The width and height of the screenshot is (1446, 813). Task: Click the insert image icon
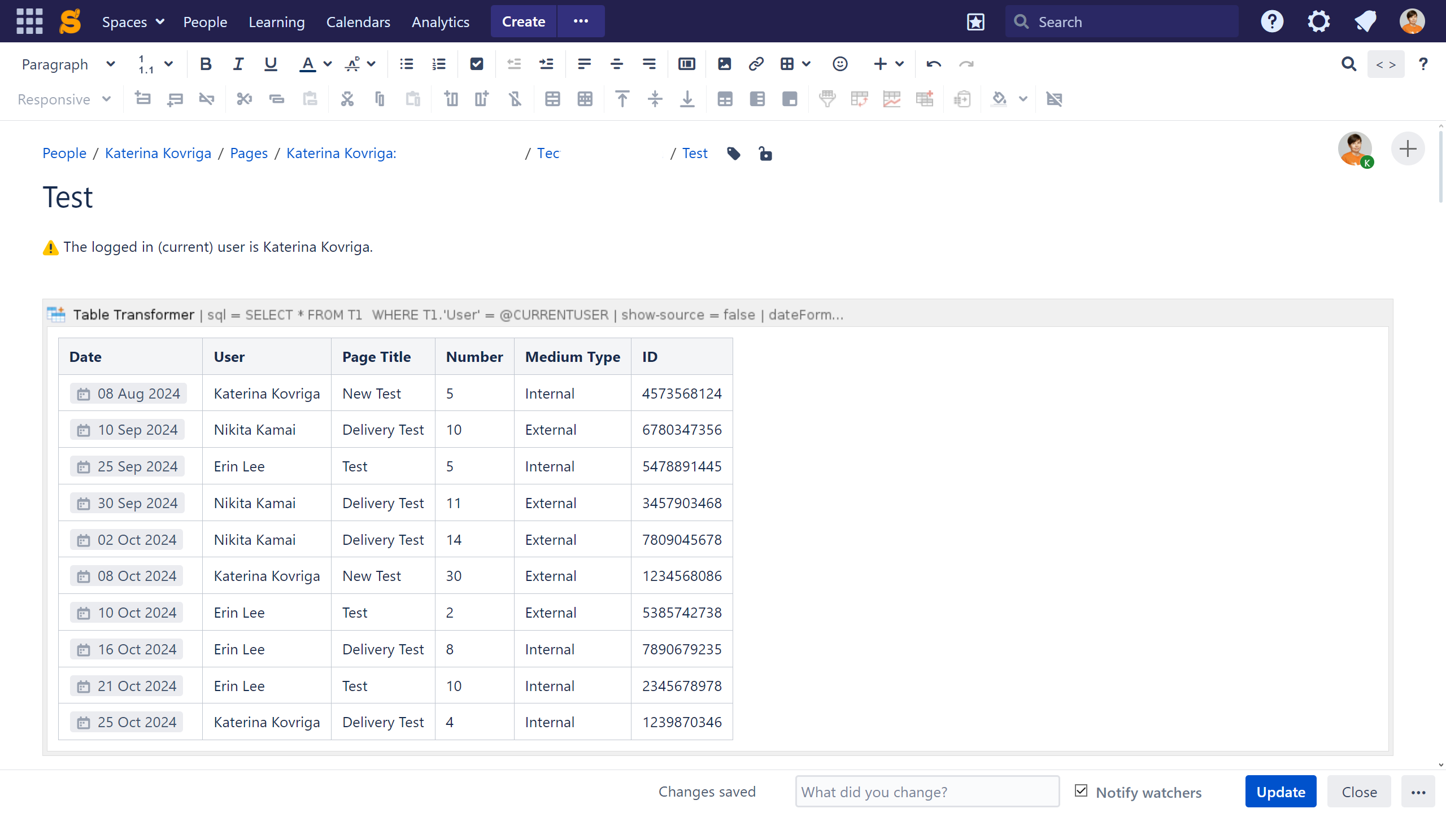point(724,64)
